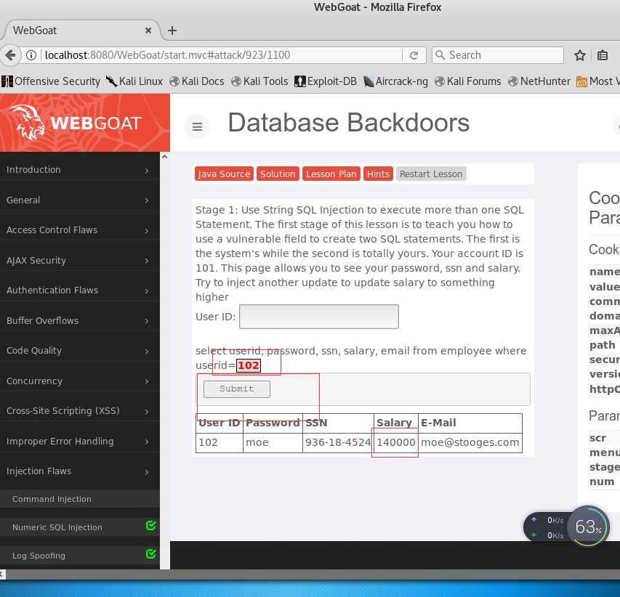Expand the Introduction menu
The width and height of the screenshot is (620, 597).
pyautogui.click(x=79, y=170)
